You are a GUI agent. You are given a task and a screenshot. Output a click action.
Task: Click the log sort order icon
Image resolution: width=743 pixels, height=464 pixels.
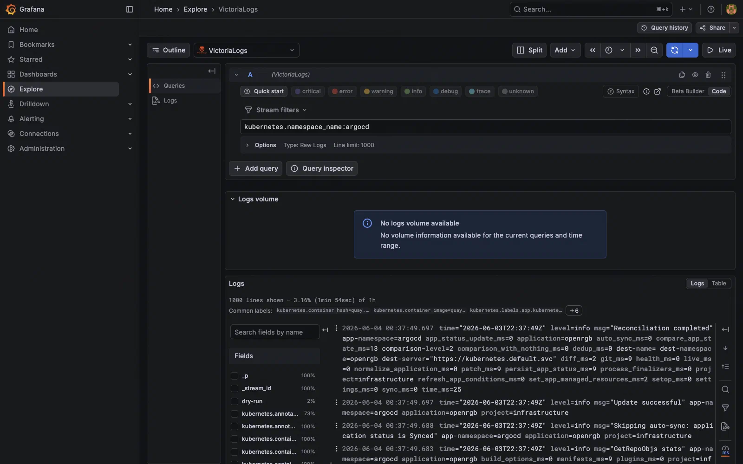click(x=725, y=367)
